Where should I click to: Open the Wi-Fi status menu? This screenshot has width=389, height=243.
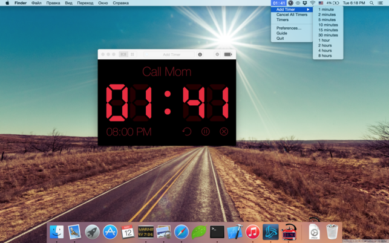click(313, 3)
